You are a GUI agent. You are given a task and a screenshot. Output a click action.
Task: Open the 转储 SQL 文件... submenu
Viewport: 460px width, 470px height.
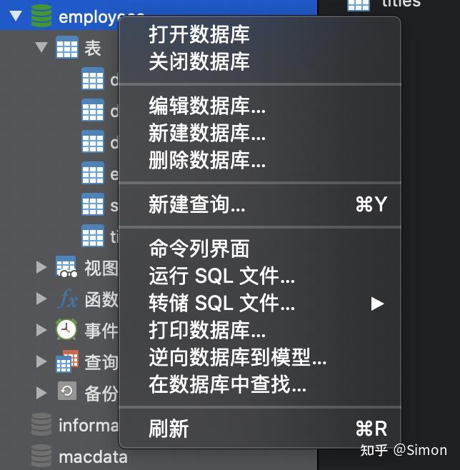[222, 303]
